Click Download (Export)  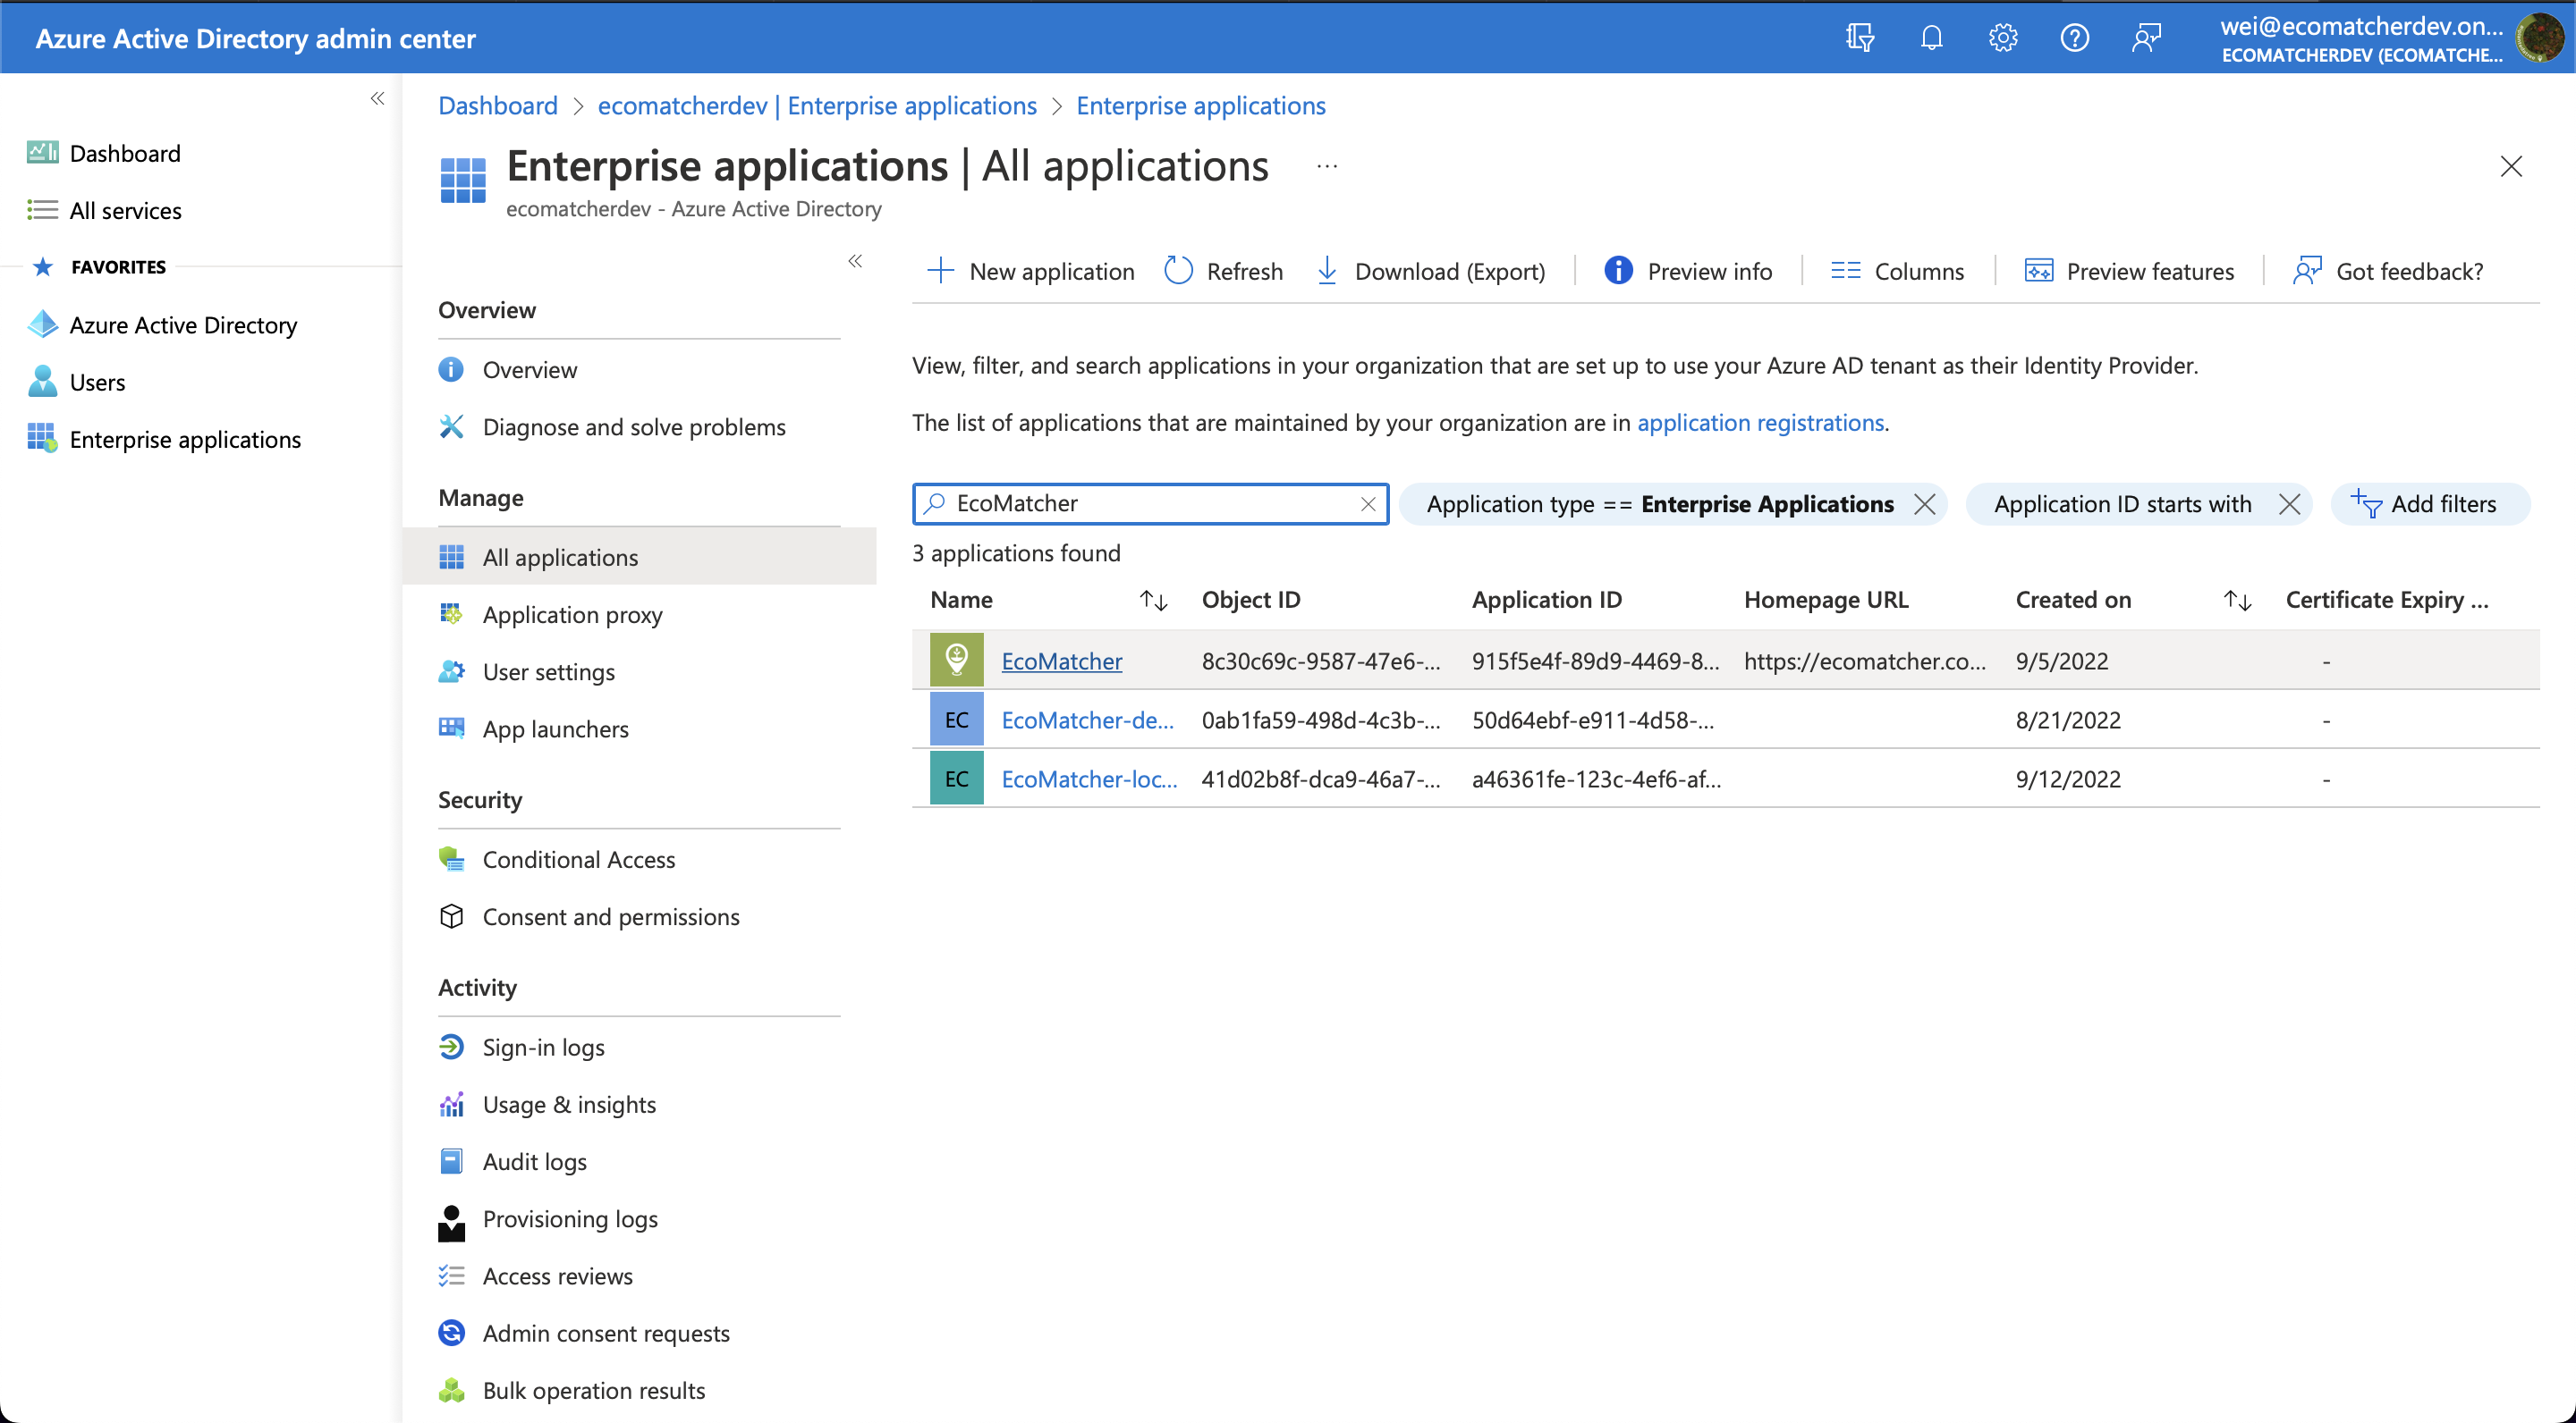click(x=1429, y=271)
